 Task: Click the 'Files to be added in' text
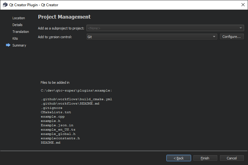55,82
